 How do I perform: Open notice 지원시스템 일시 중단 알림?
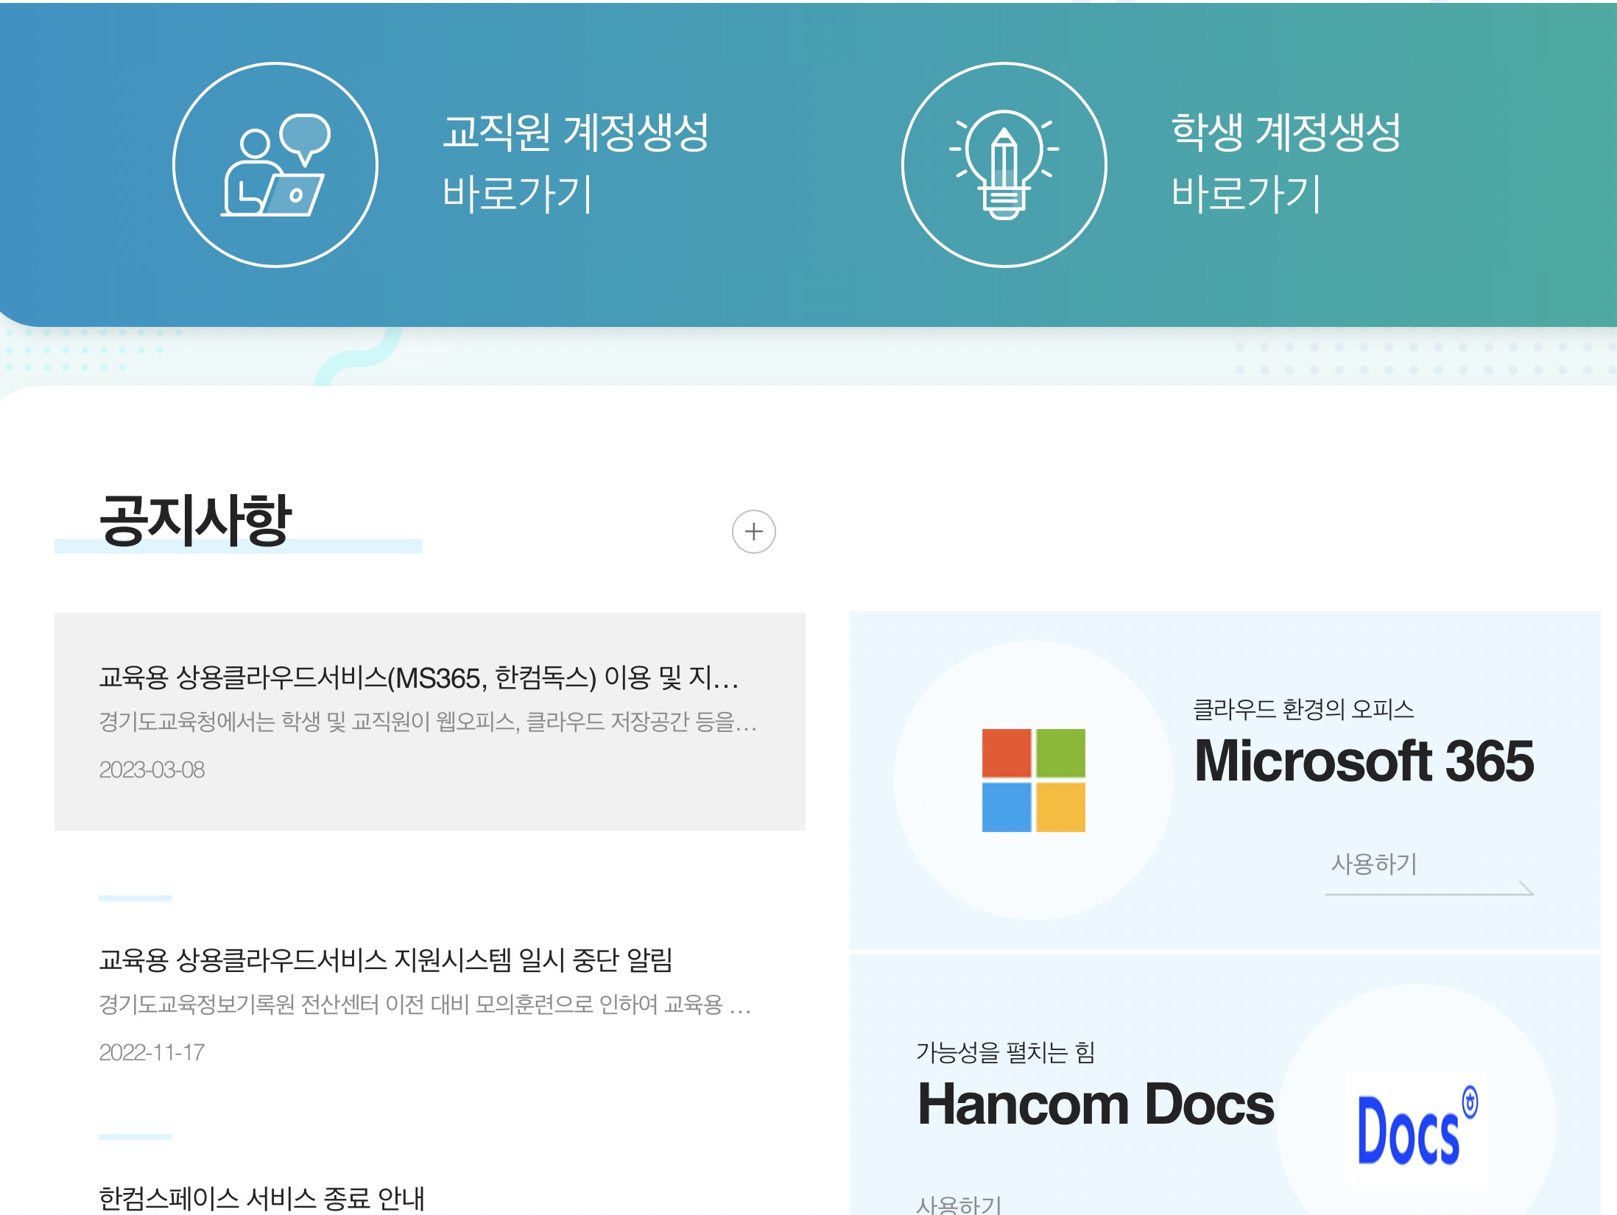click(385, 960)
